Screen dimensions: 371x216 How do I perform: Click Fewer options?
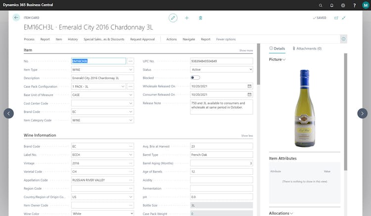(x=226, y=39)
